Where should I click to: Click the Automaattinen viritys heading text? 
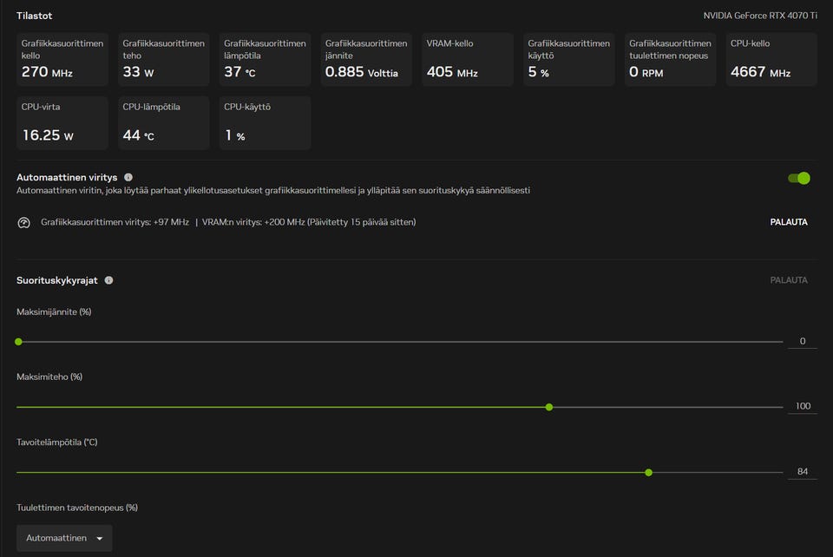coord(67,177)
